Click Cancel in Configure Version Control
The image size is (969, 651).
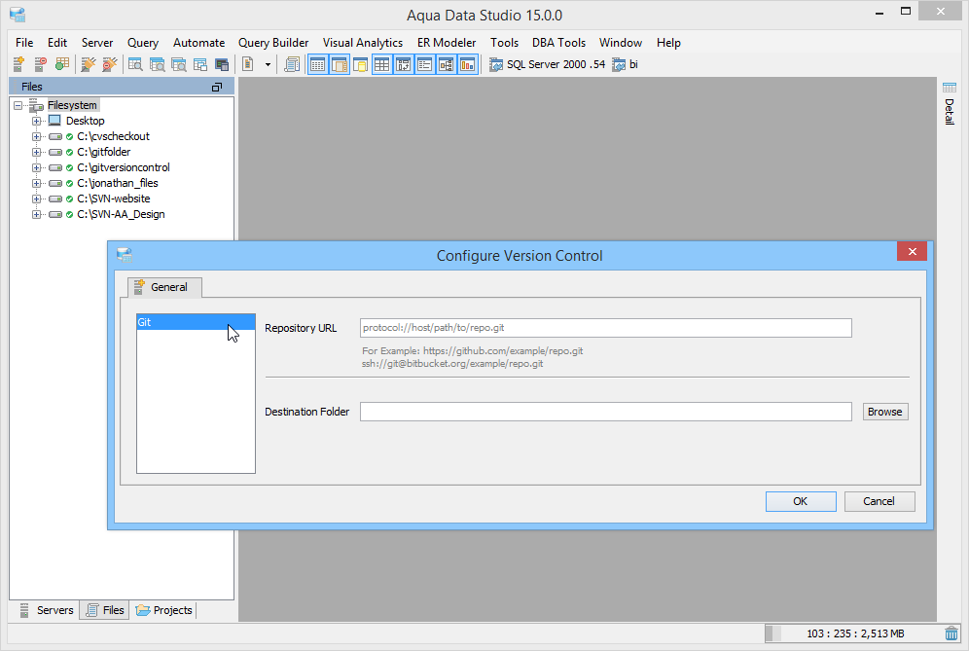[x=879, y=501]
